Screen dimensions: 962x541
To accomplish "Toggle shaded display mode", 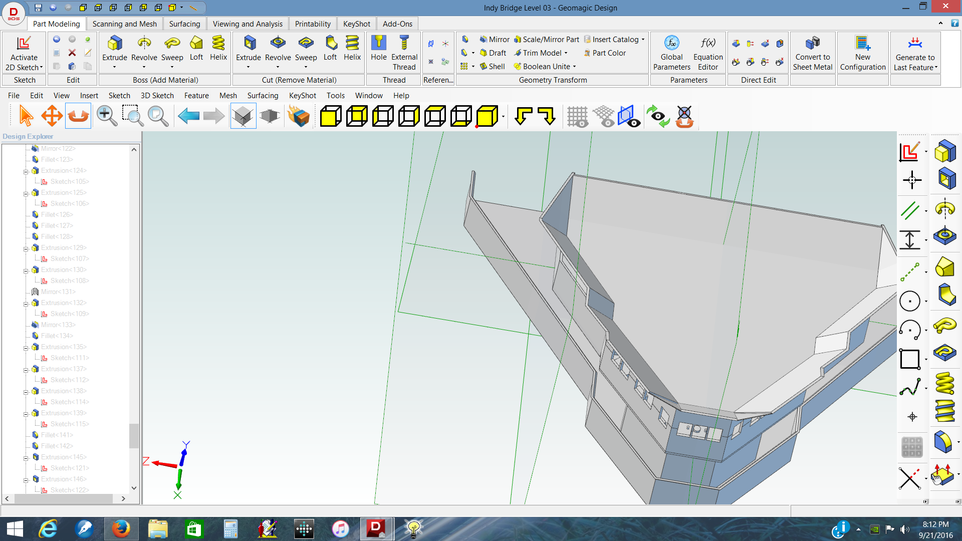I will tap(270, 116).
